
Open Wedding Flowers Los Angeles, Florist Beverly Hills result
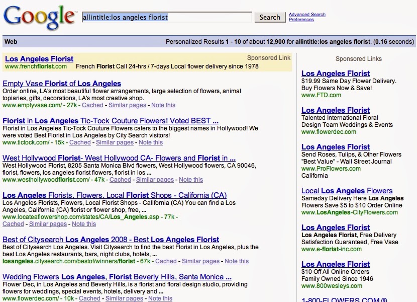click(117, 277)
